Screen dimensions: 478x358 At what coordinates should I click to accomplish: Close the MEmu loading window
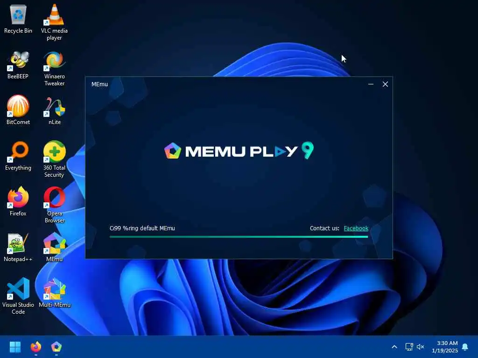[385, 84]
